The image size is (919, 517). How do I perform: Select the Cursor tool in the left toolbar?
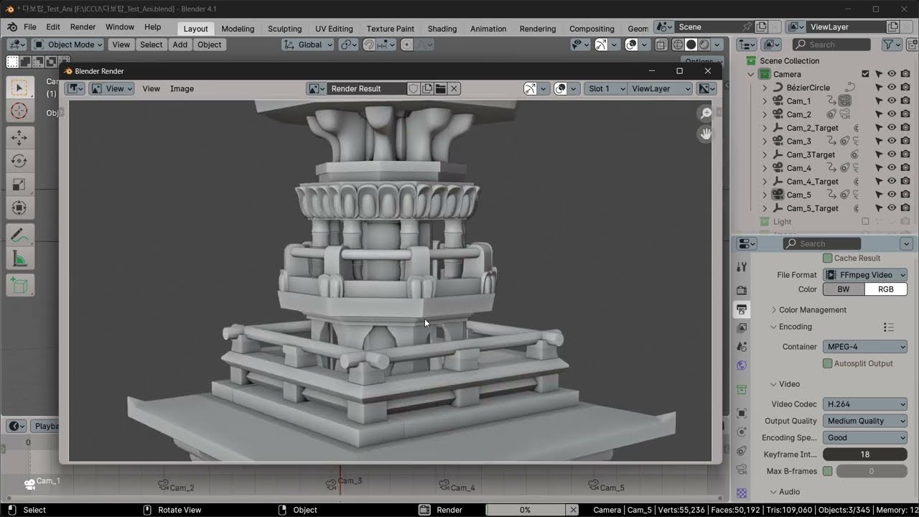(19, 111)
